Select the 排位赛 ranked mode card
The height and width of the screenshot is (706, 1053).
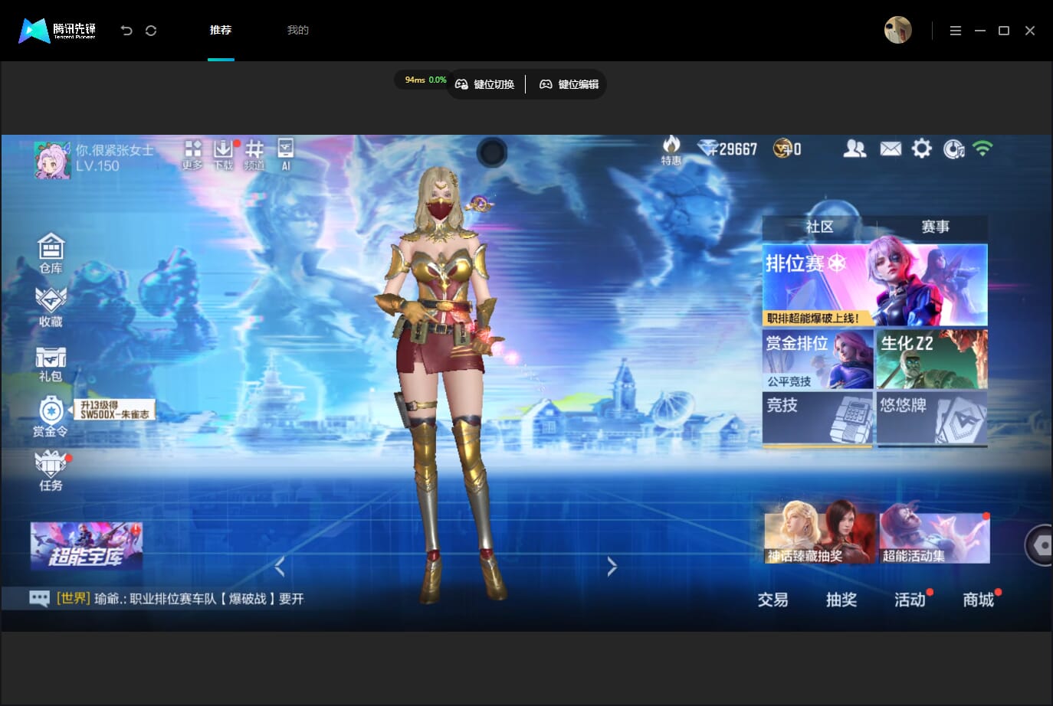874,286
